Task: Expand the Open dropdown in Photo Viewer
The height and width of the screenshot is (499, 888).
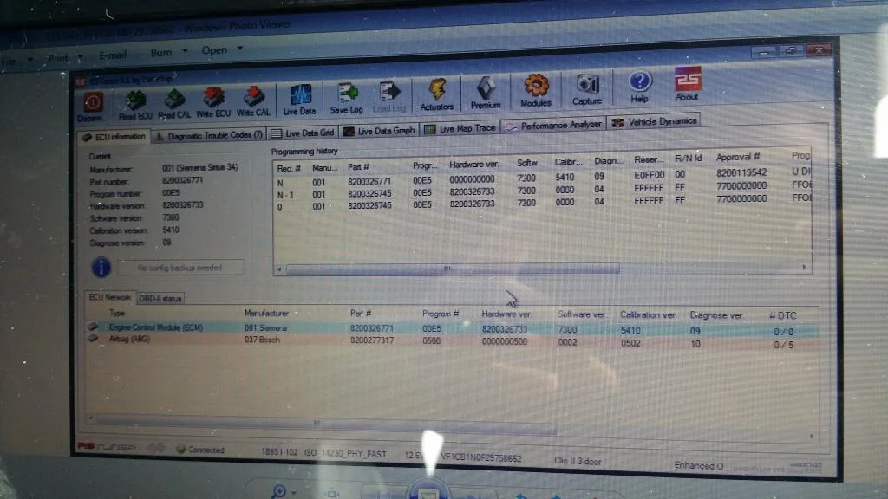Action: [x=222, y=49]
